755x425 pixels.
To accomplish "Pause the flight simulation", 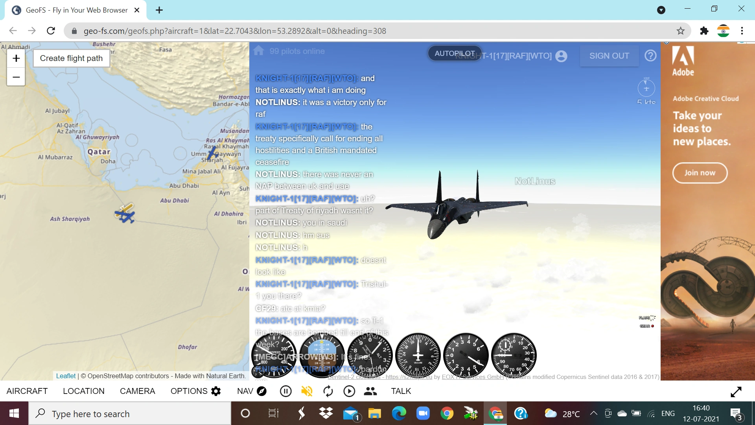I will point(285,391).
